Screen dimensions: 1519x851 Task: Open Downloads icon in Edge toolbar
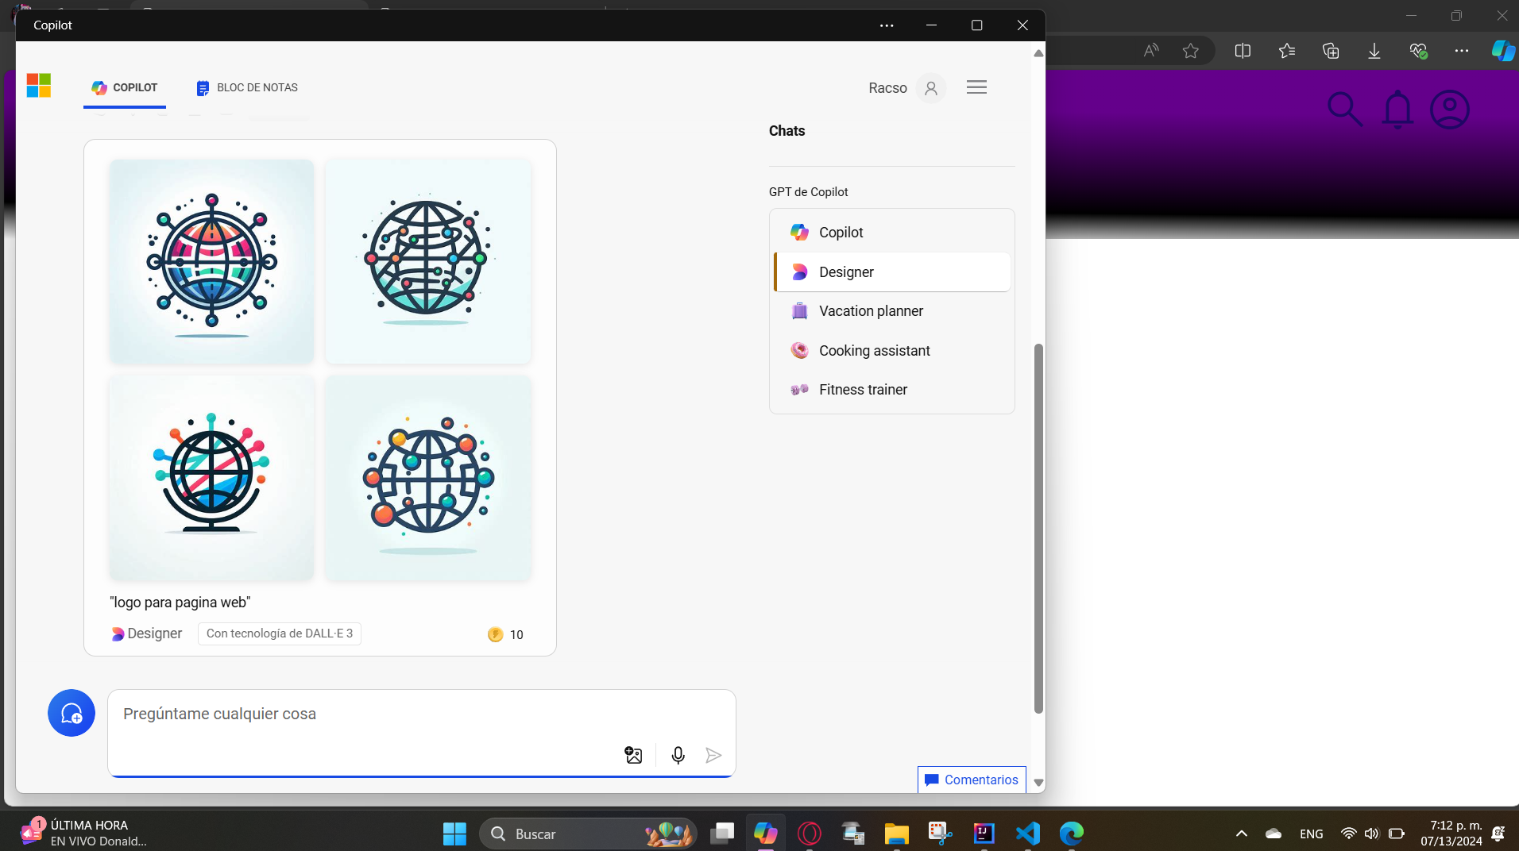tap(1374, 51)
